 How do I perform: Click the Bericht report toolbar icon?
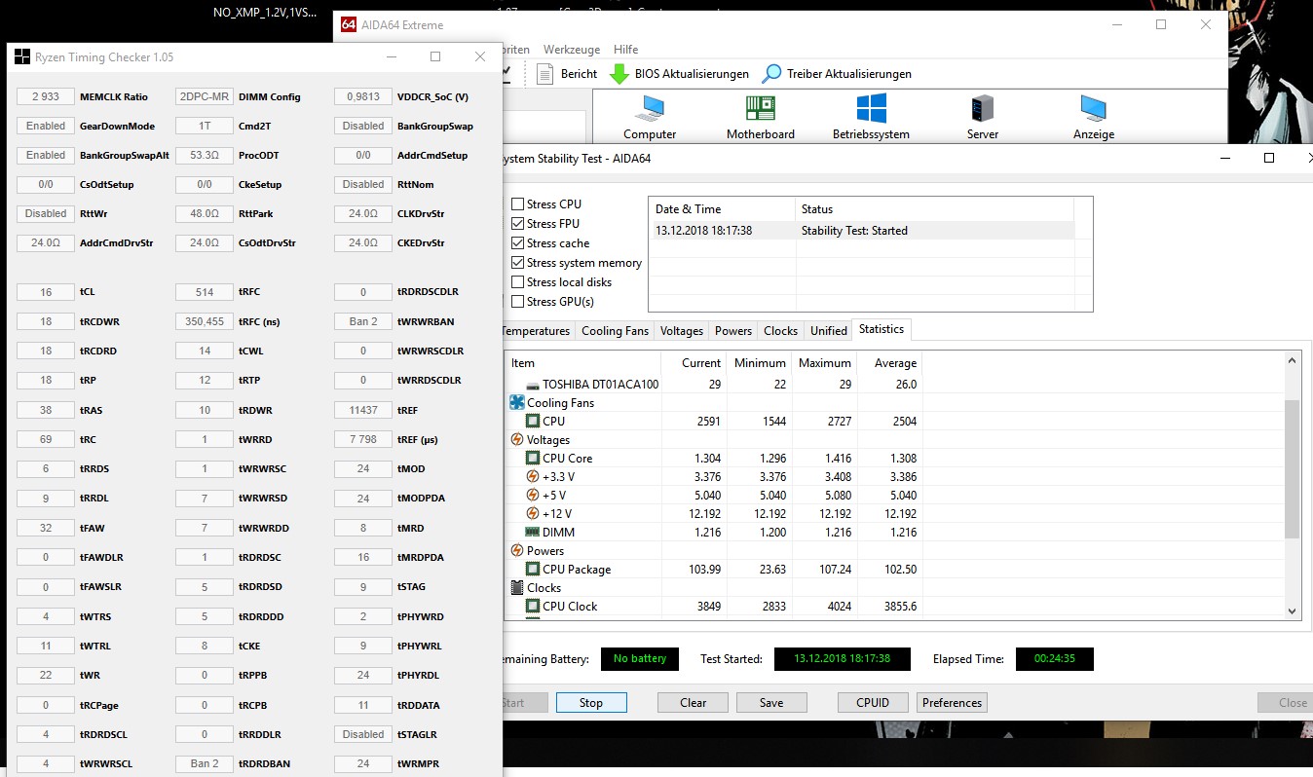pos(544,73)
